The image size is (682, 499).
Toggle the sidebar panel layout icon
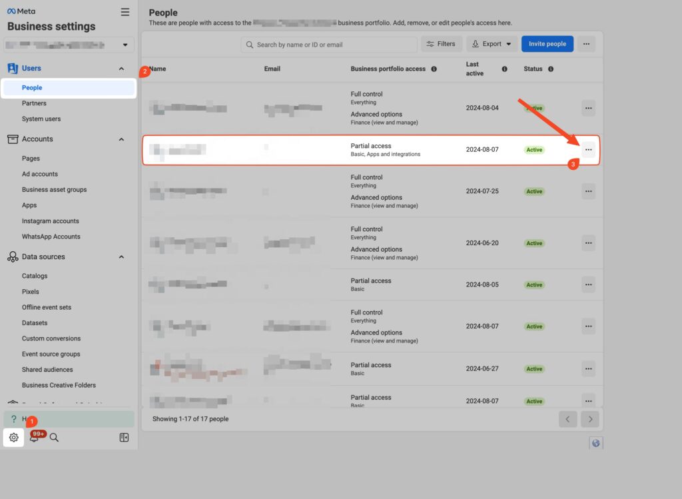[124, 437]
